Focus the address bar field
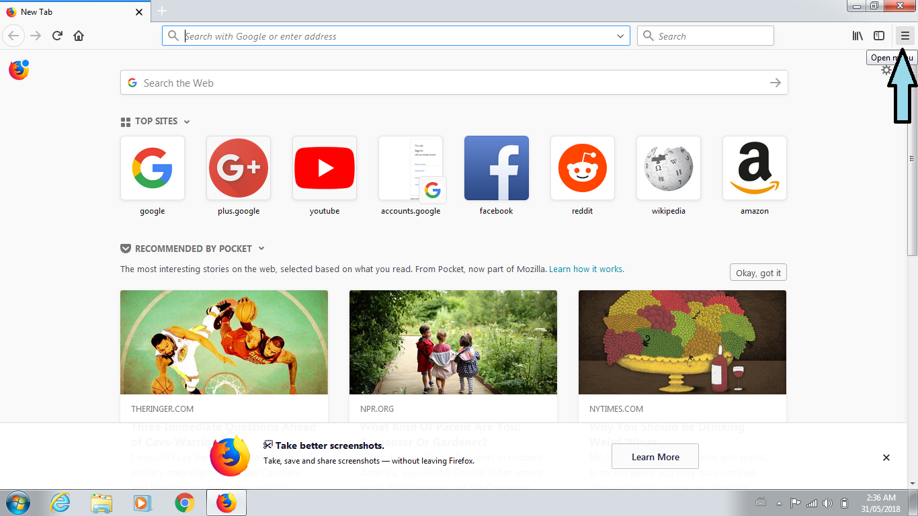Viewport: 918px width, 516px height. pyautogui.click(x=397, y=36)
